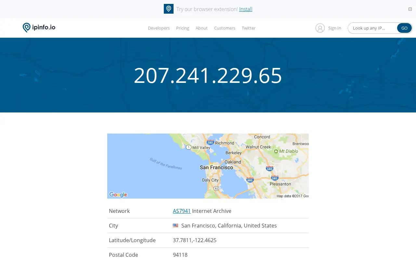Click the user avatar icon
The image size is (416, 260).
point(320,28)
